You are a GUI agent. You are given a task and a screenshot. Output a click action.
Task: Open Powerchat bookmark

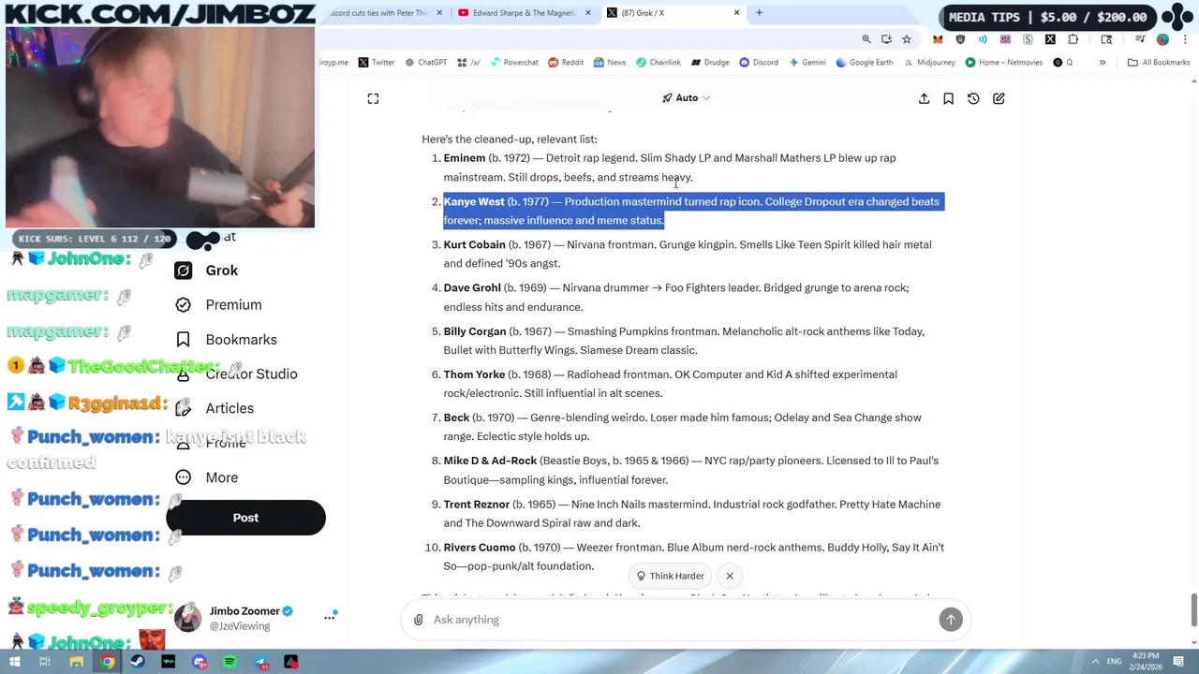point(514,63)
